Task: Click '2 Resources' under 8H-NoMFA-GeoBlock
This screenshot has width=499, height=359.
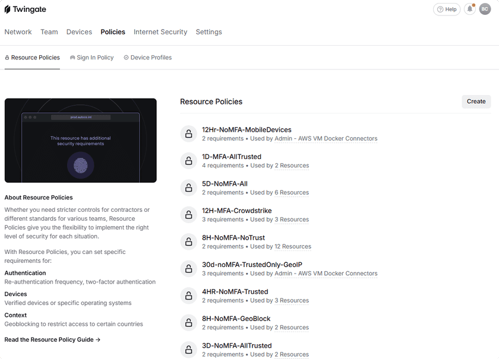Action: [292, 328]
